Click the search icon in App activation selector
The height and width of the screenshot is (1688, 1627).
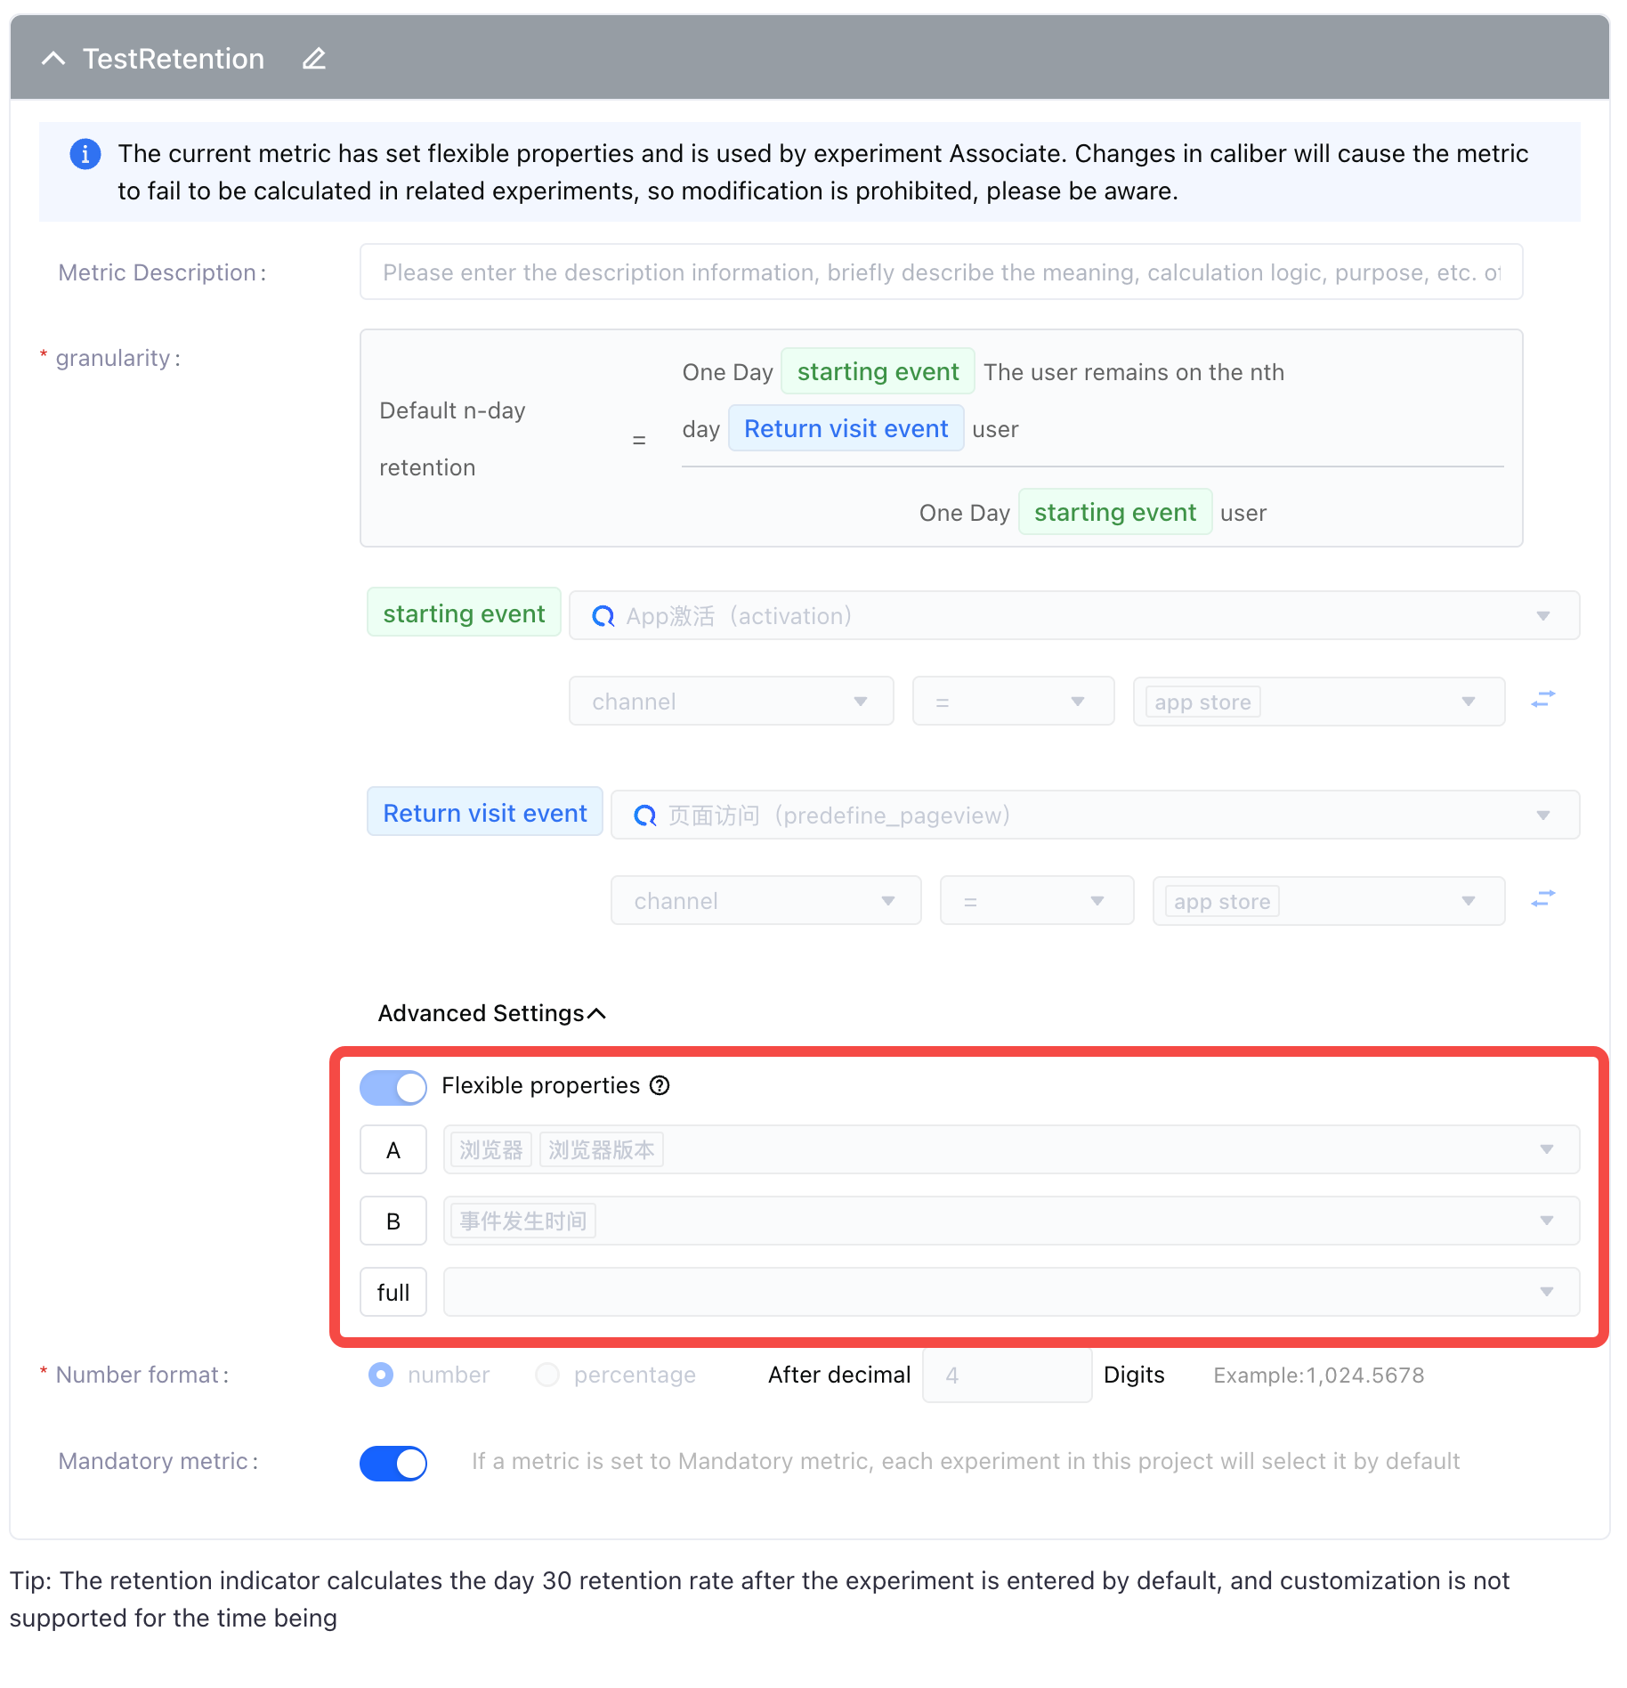603,616
